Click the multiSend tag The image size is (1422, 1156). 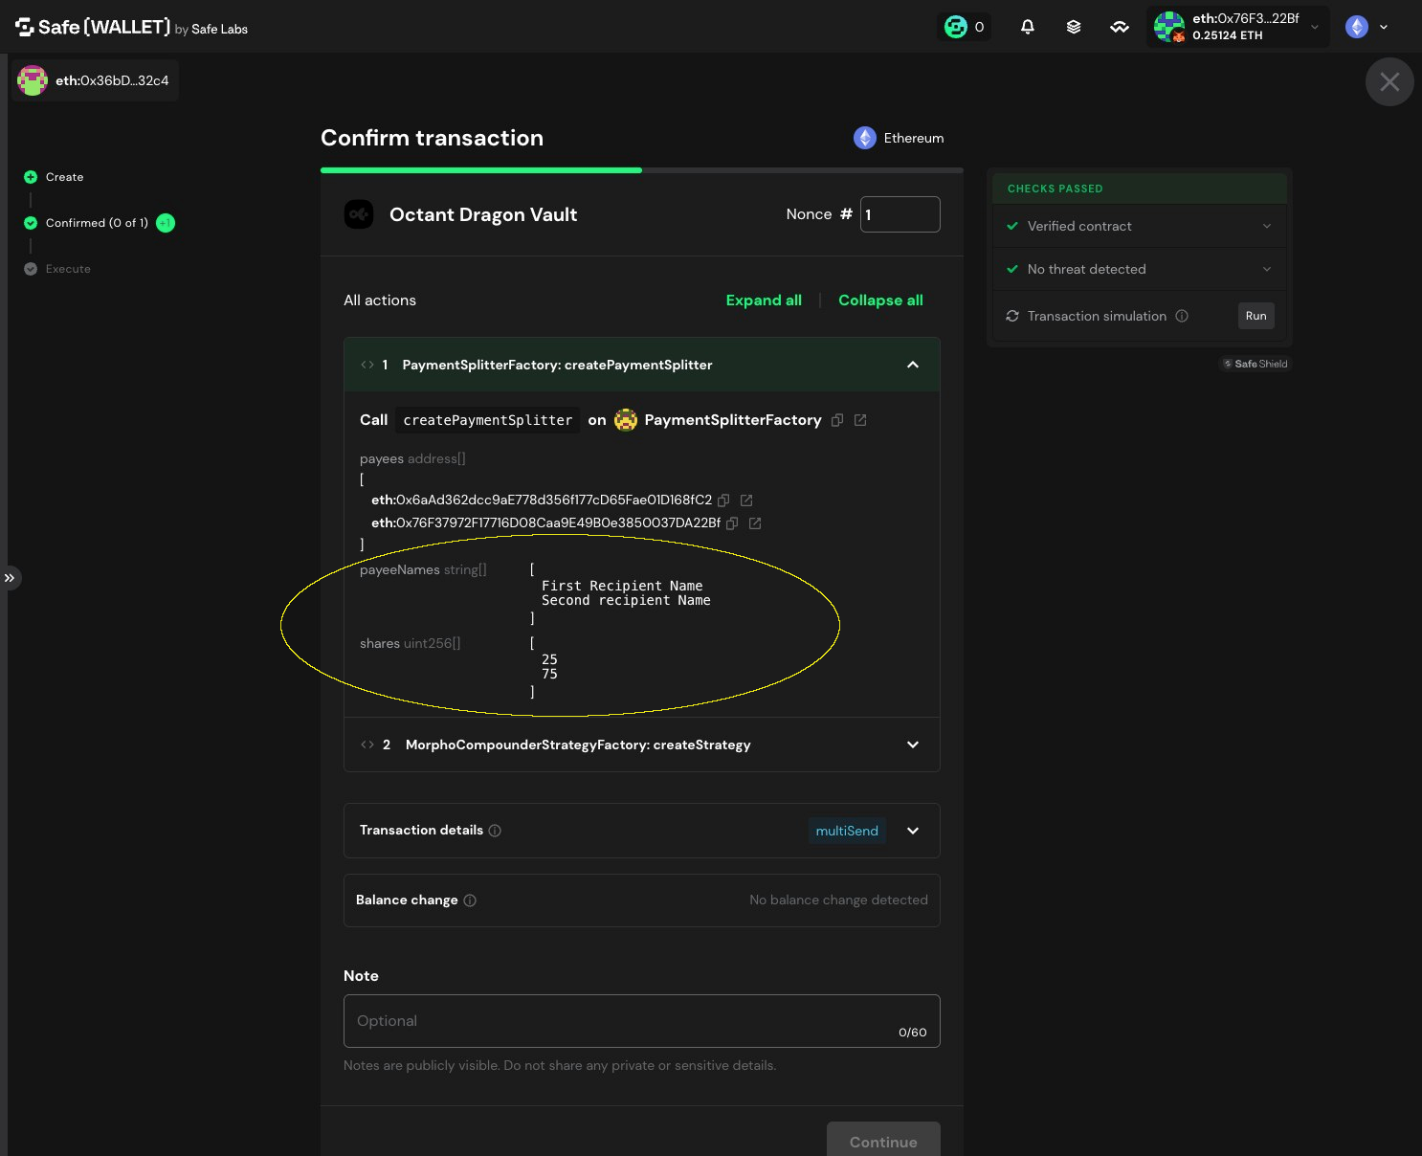(847, 831)
